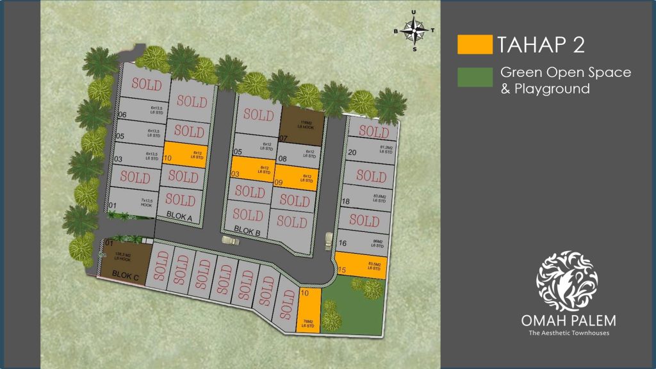
Task: Select orange lot 09 in Blok B
Action: (295, 178)
